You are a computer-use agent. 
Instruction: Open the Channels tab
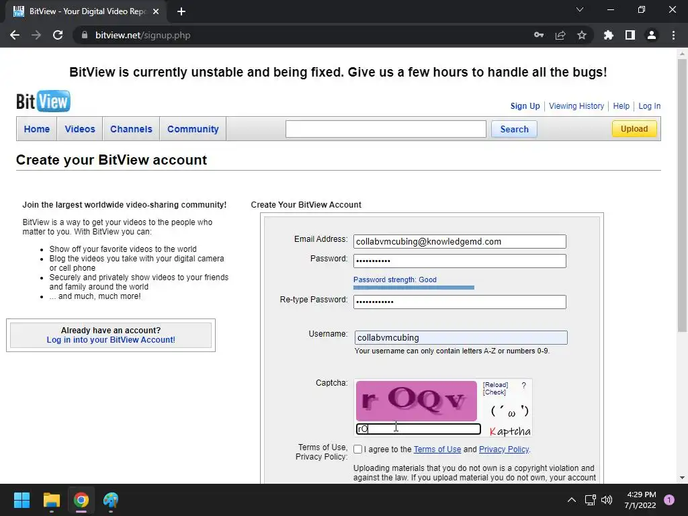pos(131,129)
